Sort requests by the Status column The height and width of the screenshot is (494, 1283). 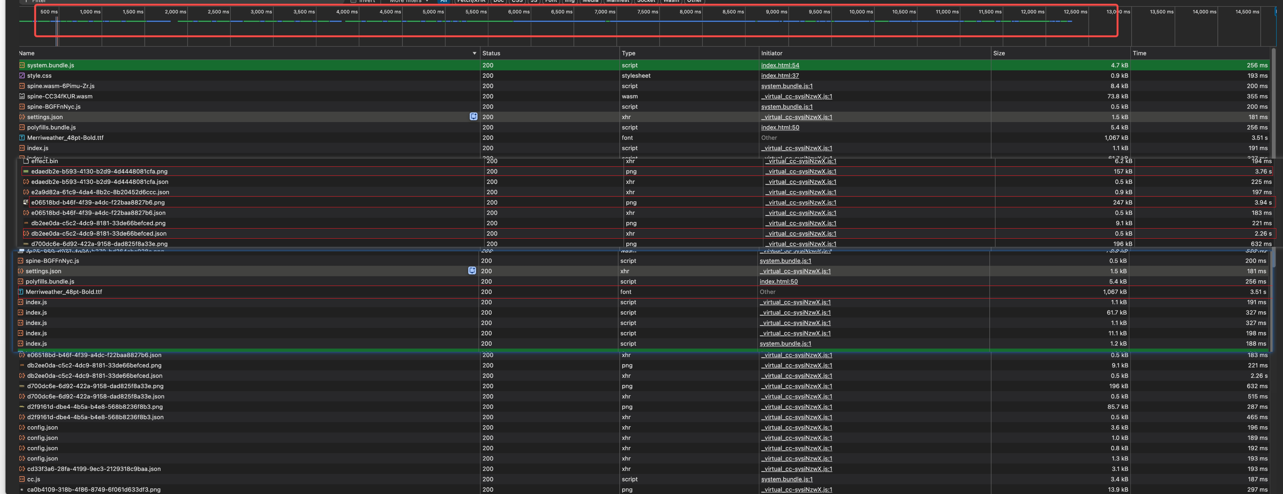(491, 53)
